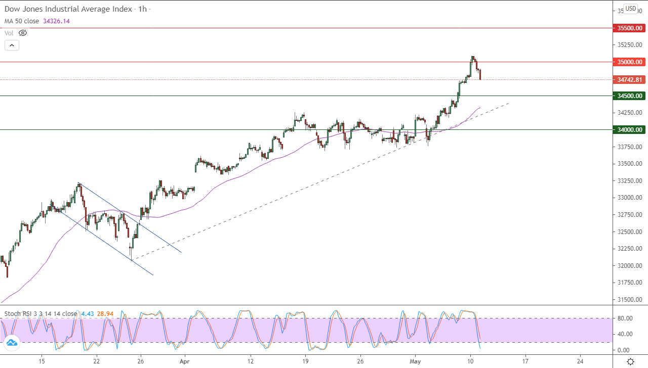Click the 31750.00 price axis tick

(630, 283)
